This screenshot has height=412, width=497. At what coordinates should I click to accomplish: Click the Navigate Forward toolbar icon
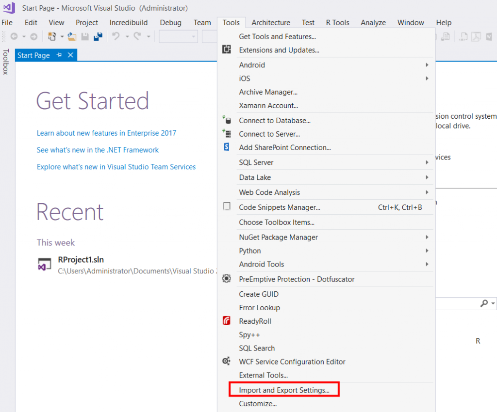point(33,37)
